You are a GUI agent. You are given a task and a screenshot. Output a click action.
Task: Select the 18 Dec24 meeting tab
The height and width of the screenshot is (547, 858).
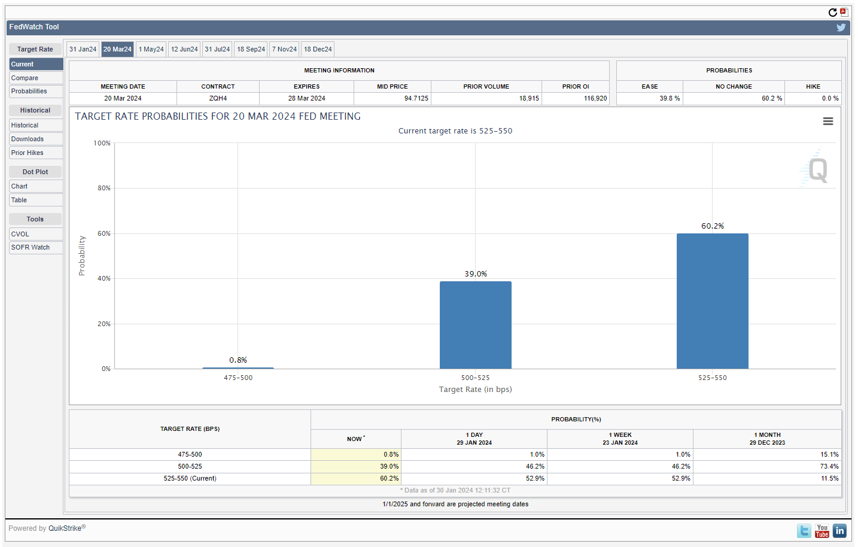[x=318, y=50]
